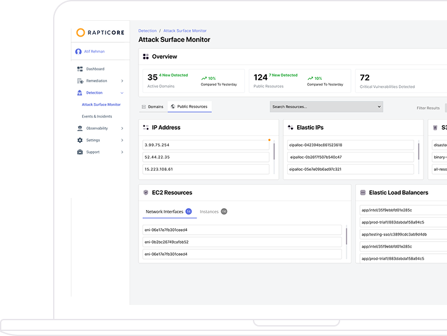Go to Events & Incidents page
This screenshot has width=447, height=336.
97,116
